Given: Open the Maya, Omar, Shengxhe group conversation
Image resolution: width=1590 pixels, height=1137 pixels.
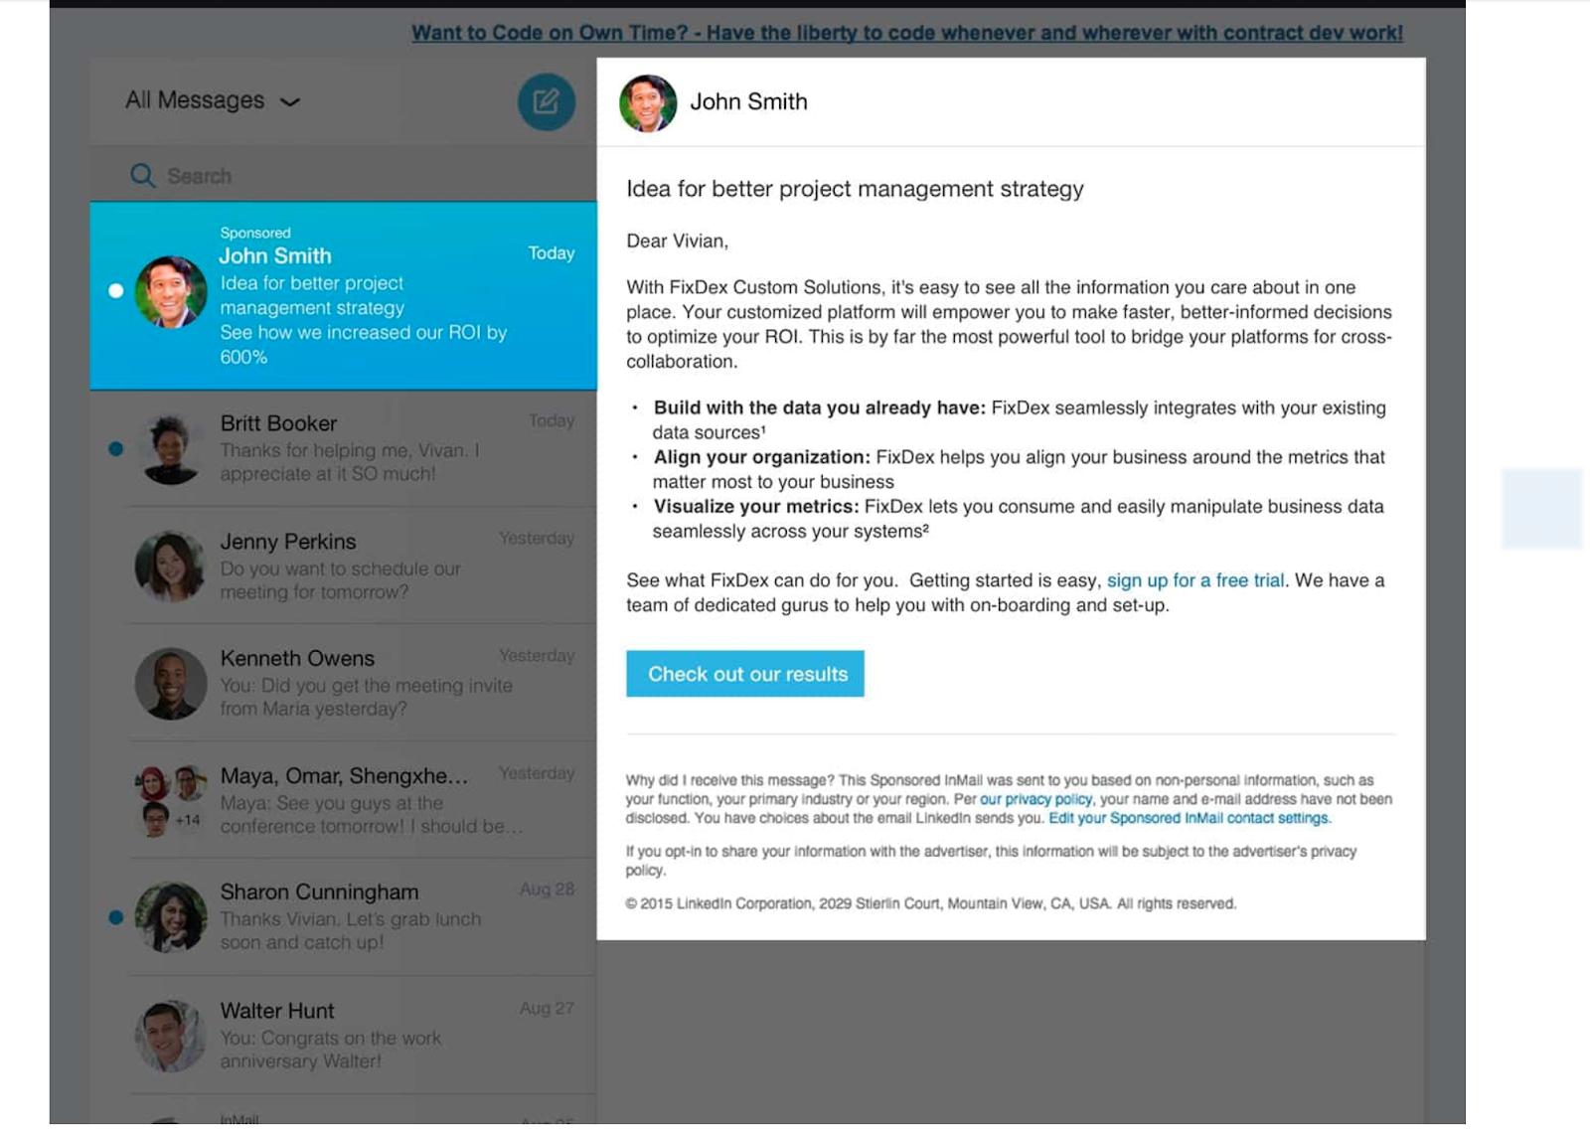Looking at the screenshot, I should point(343,800).
